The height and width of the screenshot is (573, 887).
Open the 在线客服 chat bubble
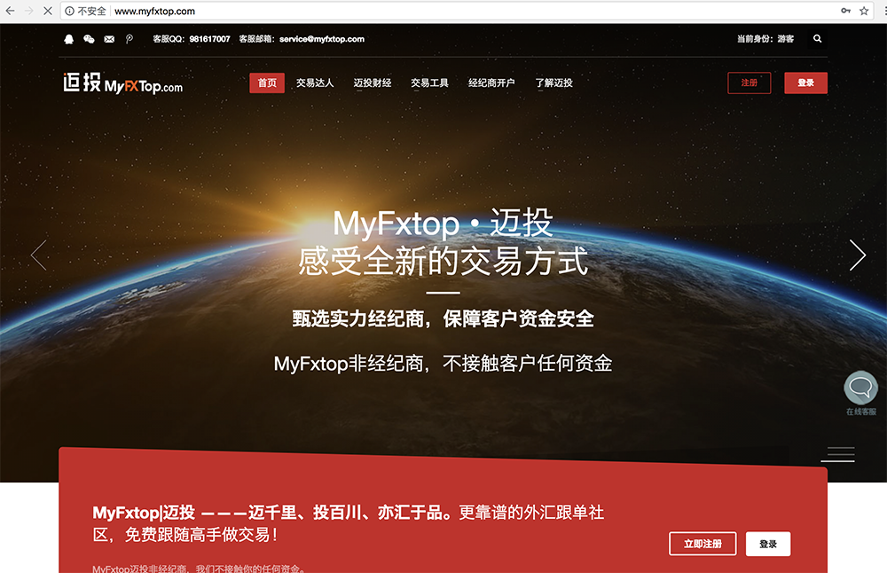[x=860, y=388]
